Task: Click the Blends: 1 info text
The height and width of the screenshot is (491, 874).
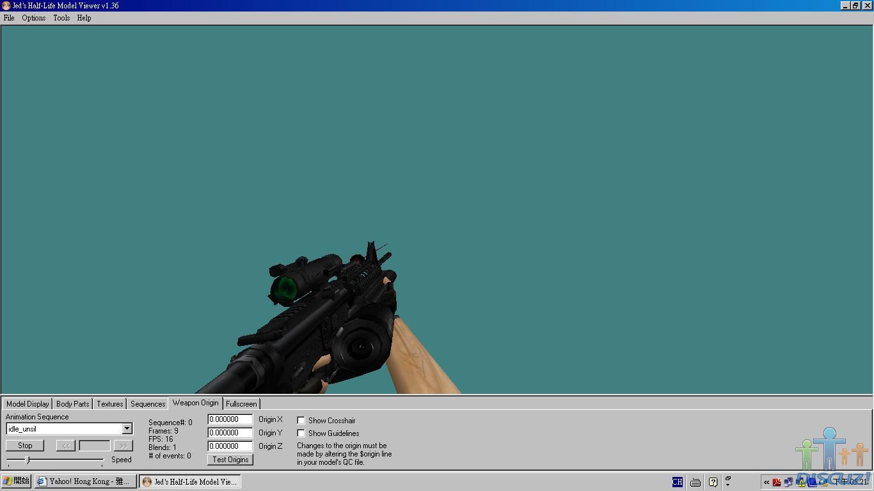Action: pos(163,448)
